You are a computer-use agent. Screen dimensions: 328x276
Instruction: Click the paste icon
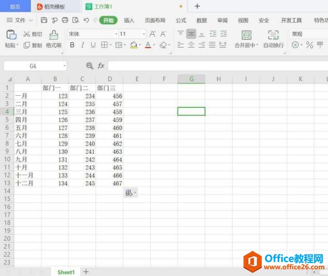click(11, 35)
